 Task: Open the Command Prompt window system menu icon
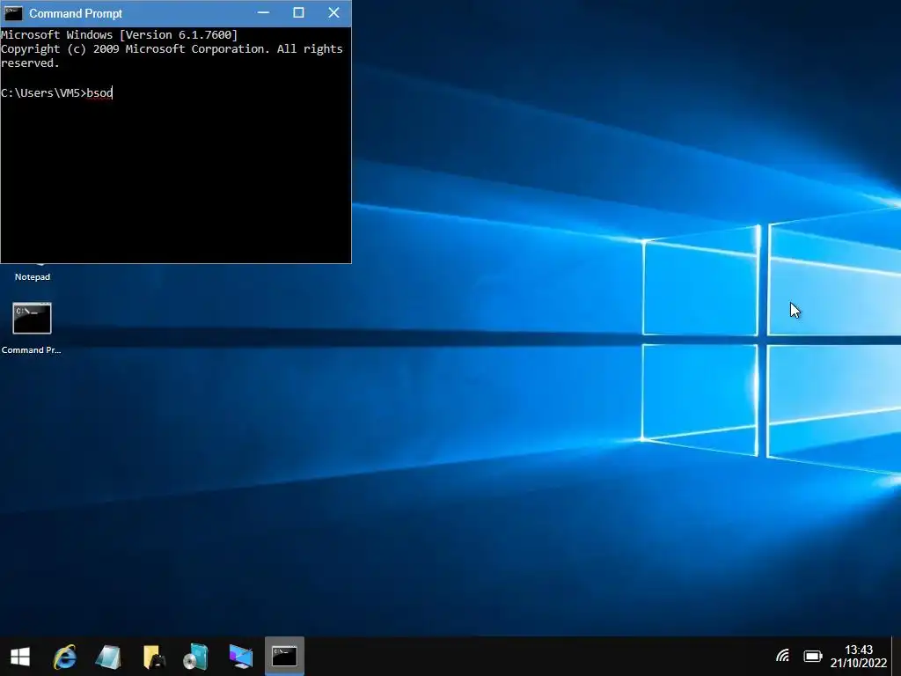pos(13,12)
